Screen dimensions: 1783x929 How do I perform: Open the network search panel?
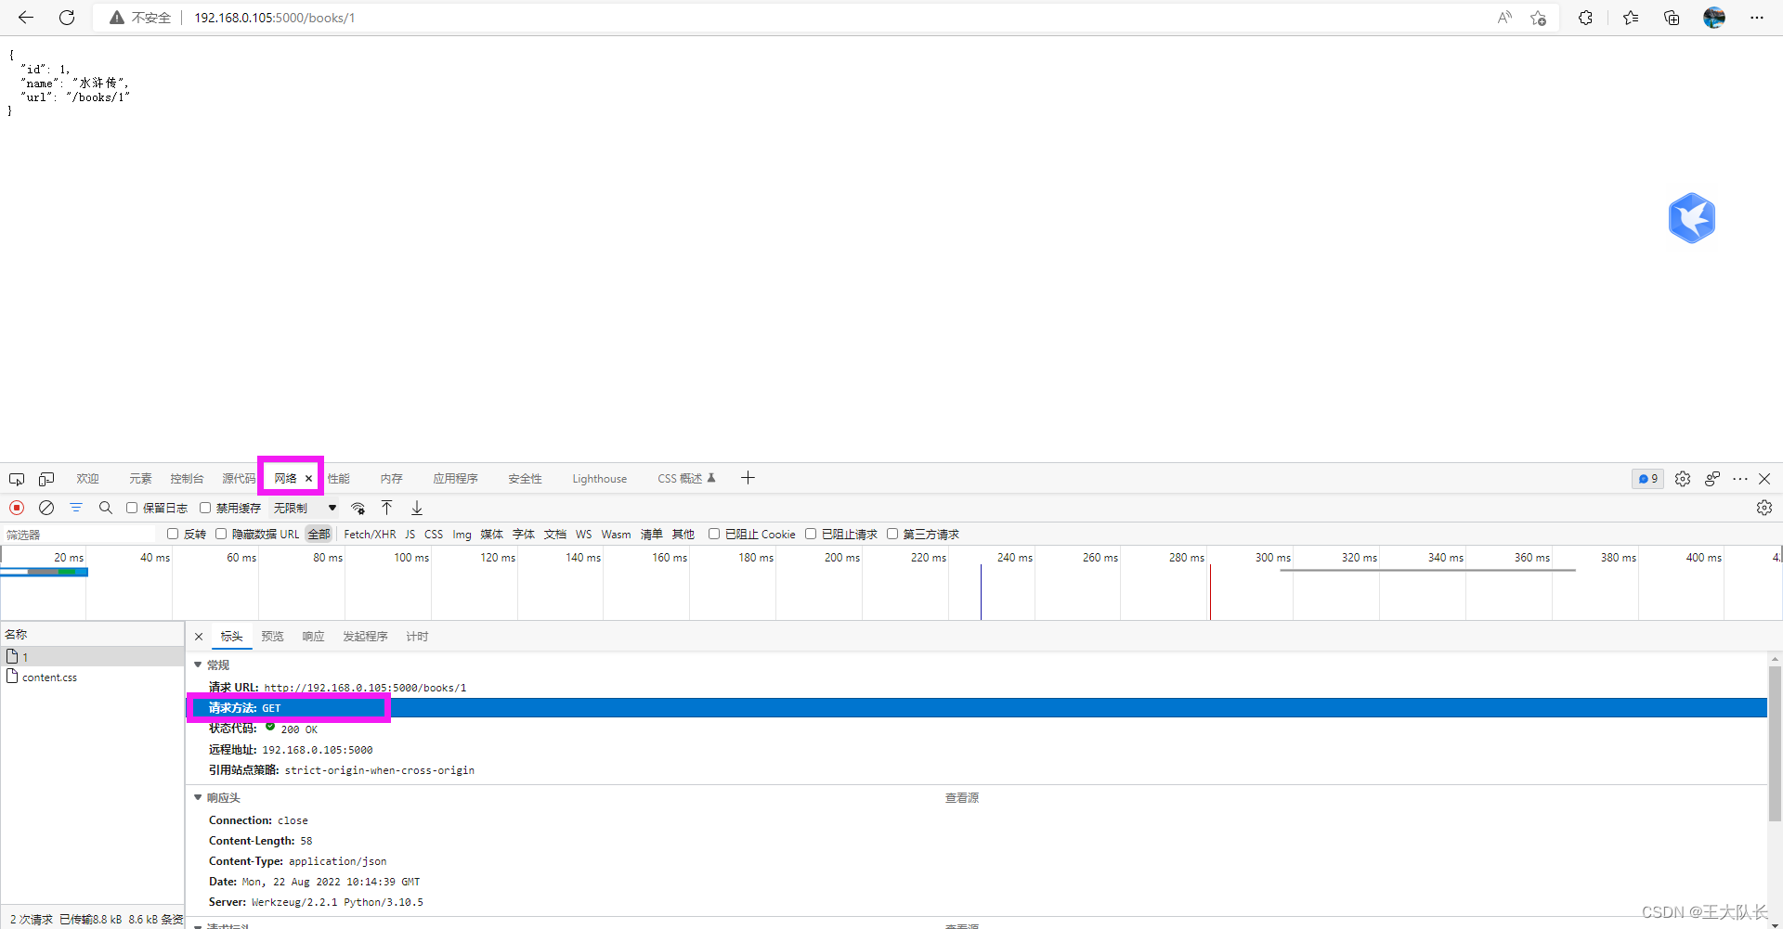(x=106, y=508)
